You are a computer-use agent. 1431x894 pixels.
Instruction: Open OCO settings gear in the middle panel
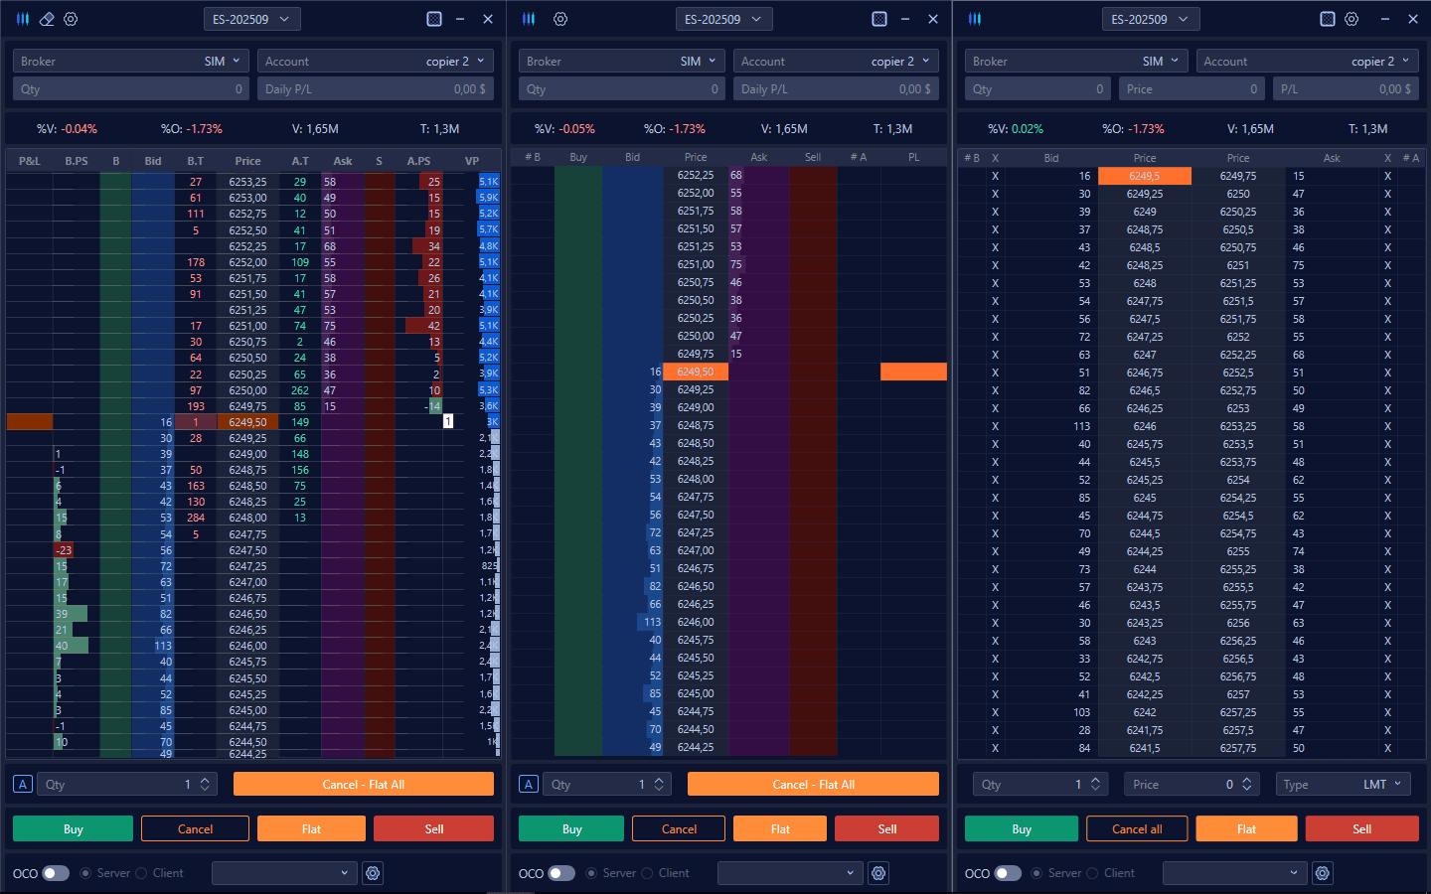(x=878, y=873)
